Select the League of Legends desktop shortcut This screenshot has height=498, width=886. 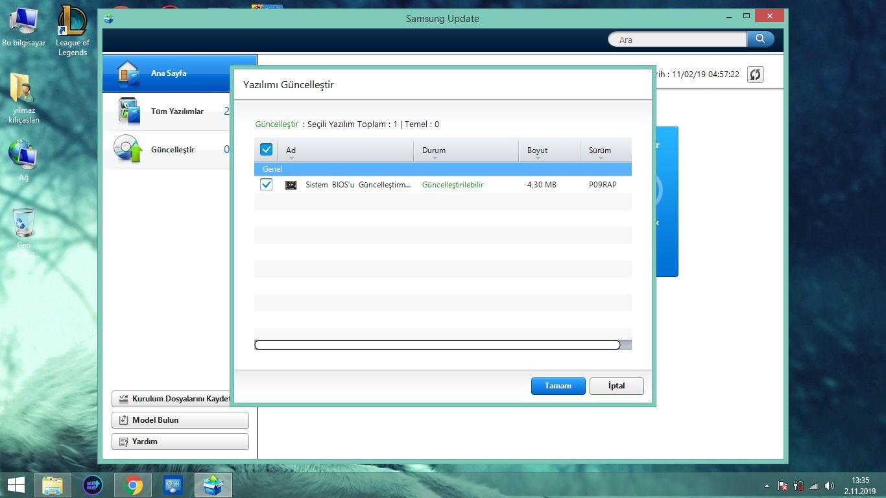click(x=73, y=31)
